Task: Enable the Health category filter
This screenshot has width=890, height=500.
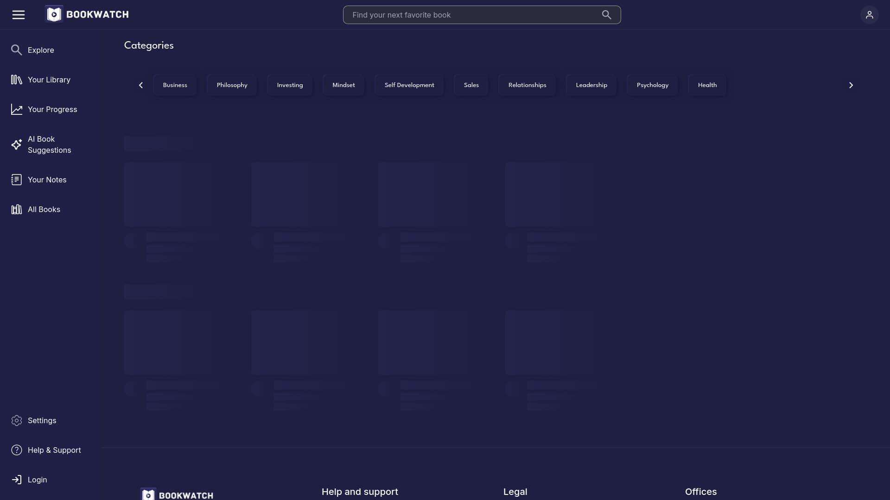Action: click(707, 85)
